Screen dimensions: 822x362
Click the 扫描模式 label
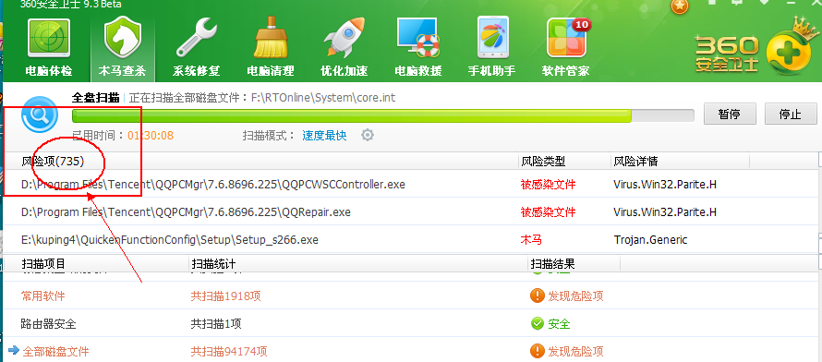[x=269, y=136]
